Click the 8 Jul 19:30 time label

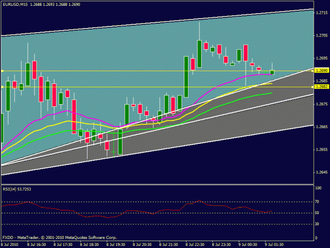[x=116, y=245]
